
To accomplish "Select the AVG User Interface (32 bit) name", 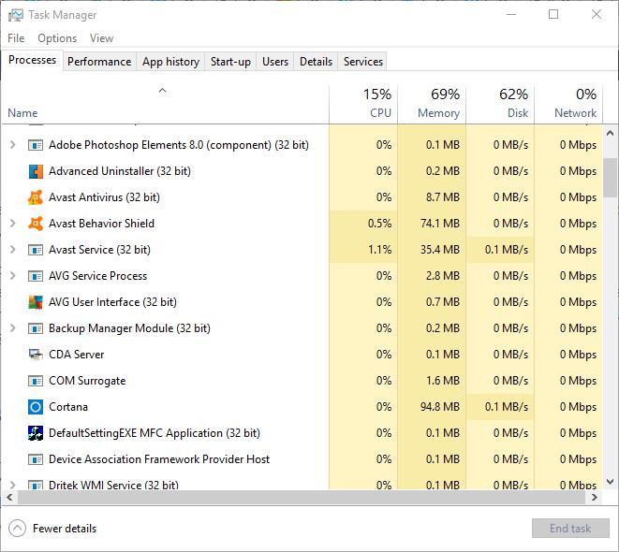I will tap(112, 302).
